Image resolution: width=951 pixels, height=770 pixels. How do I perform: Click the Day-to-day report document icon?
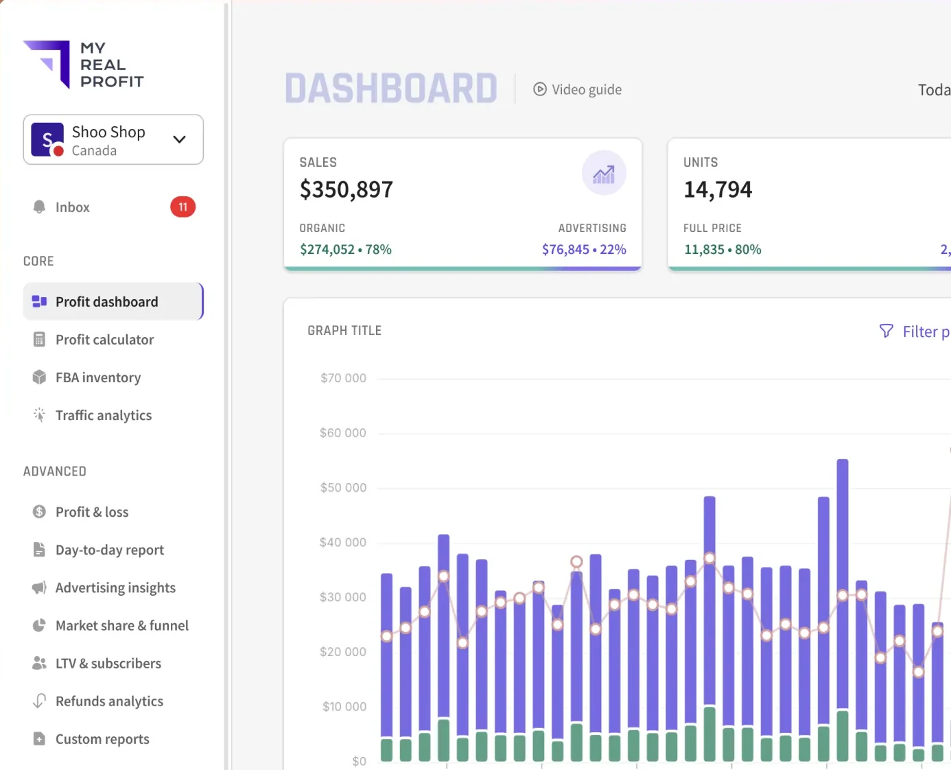point(39,549)
